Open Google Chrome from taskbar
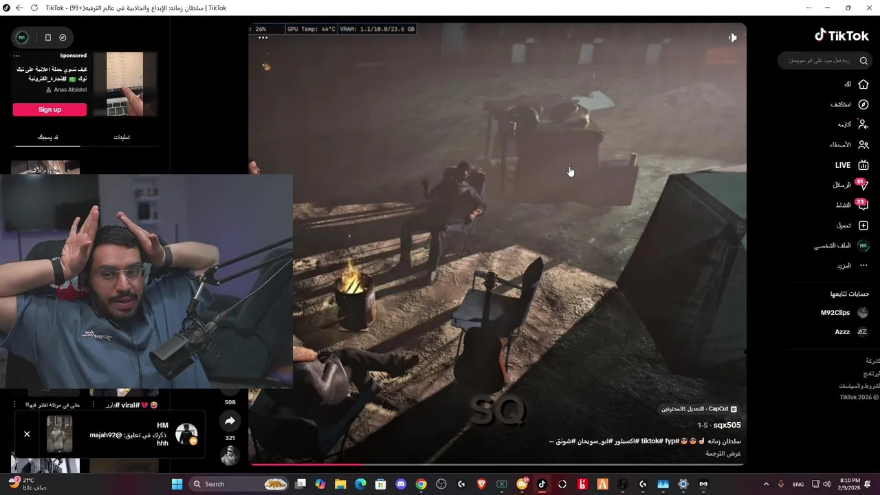Image resolution: width=880 pixels, height=495 pixels. (421, 484)
